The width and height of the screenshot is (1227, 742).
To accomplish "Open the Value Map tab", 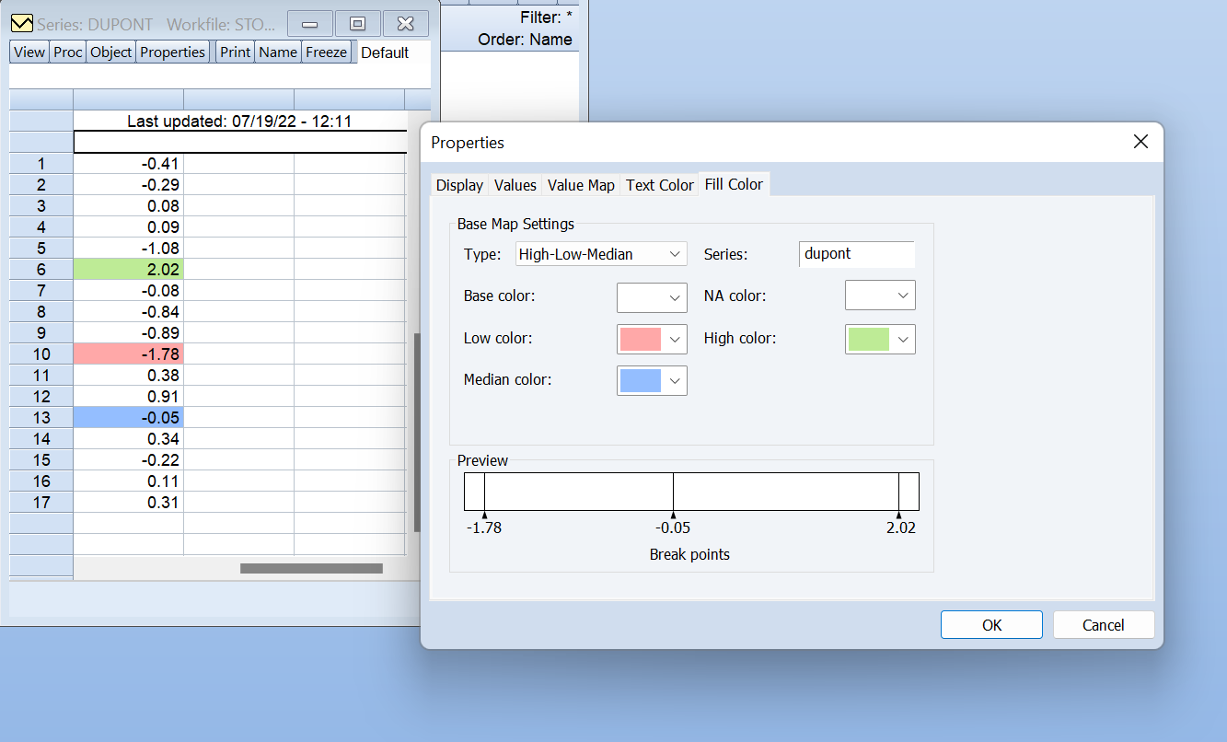I will point(581,184).
